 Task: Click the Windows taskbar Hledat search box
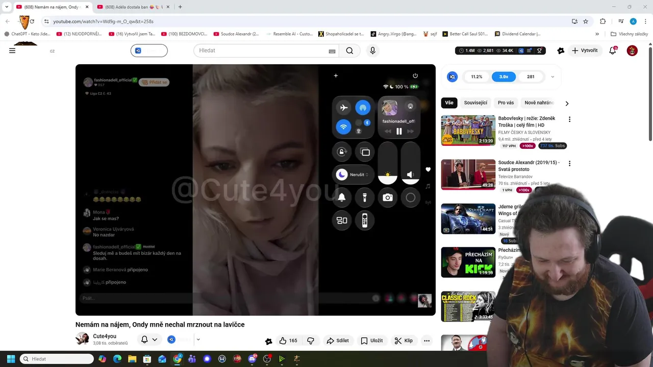(x=57, y=359)
